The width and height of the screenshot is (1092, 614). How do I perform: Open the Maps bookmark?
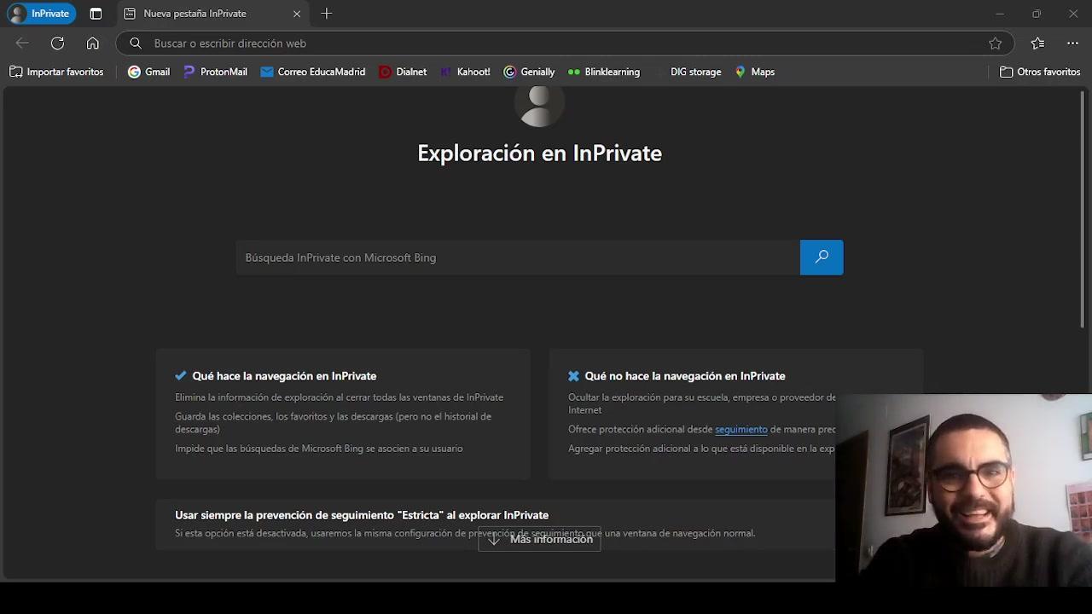click(x=754, y=72)
